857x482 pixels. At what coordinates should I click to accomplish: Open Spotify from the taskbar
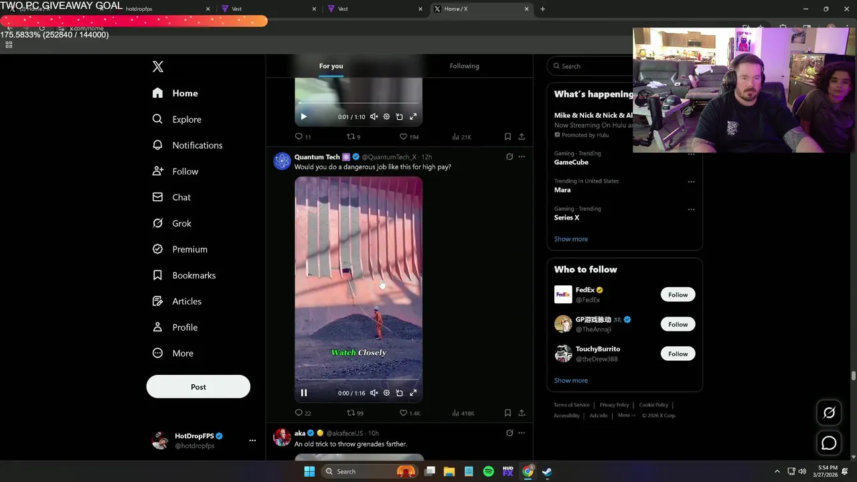coord(488,471)
